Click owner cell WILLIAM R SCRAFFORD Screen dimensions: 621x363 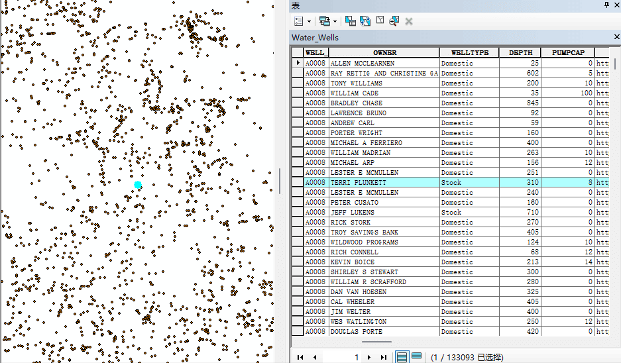(x=384, y=282)
